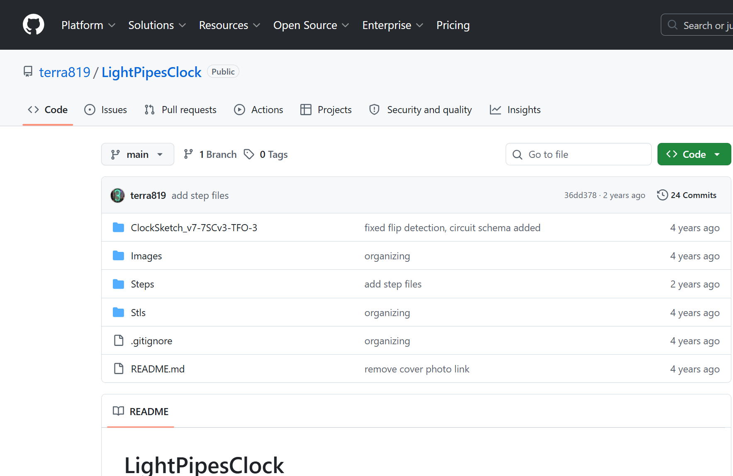View the Security and quality tab

click(421, 110)
